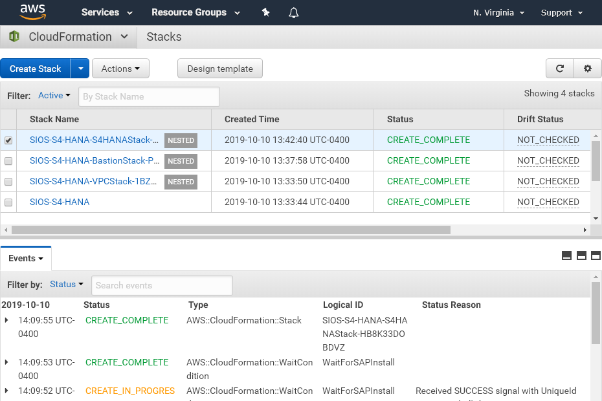
Task: Uncheck the SIOS-S4-HANA-S4HANAStack checkbox
Action: point(8,140)
